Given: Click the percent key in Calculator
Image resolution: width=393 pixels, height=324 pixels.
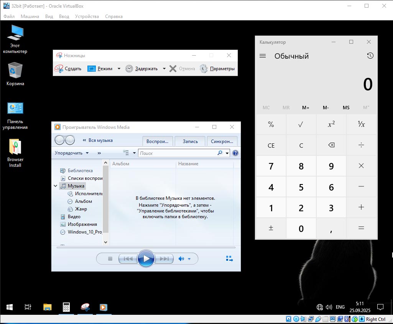Looking at the screenshot, I should pos(271,124).
